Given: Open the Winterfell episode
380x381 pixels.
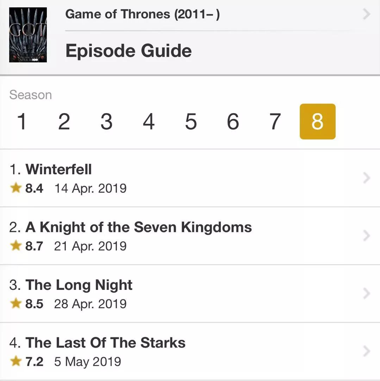Looking at the screenshot, I should pos(58,170).
